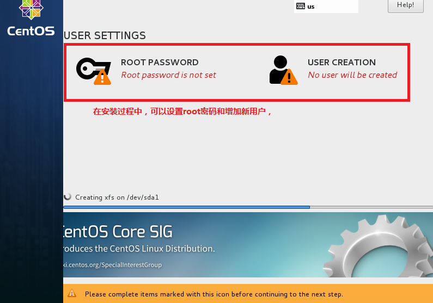Screen dimensions: 433x303
Task: Click 'Creating xfs on /dev/sda1' status text
Action: click(117, 197)
